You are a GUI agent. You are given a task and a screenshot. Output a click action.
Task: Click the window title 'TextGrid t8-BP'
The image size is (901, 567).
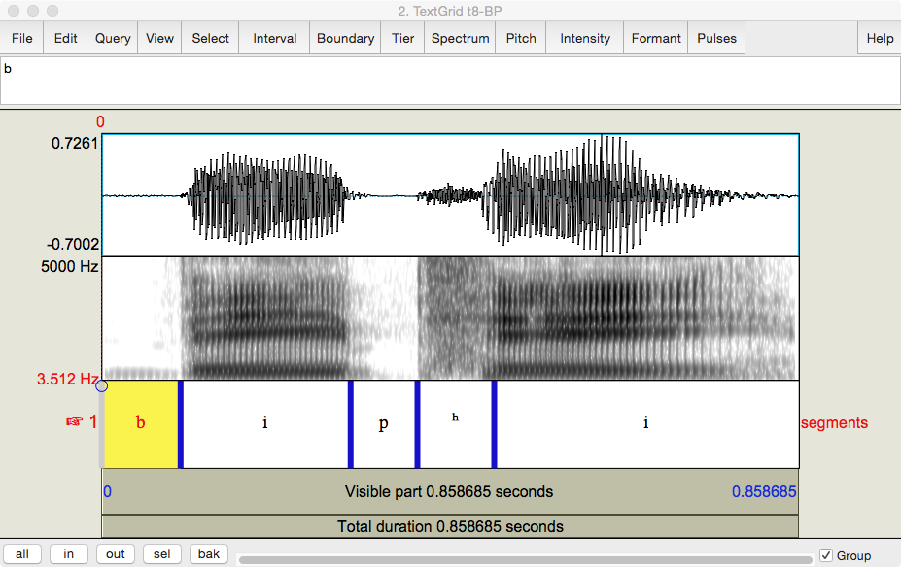click(x=450, y=11)
